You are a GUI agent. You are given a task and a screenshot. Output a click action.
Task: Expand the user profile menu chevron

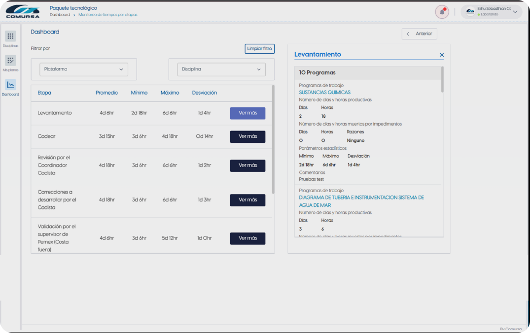515,12
